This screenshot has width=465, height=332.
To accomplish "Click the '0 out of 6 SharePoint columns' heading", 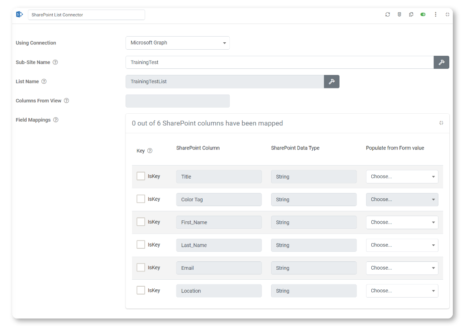I will coord(207,123).
